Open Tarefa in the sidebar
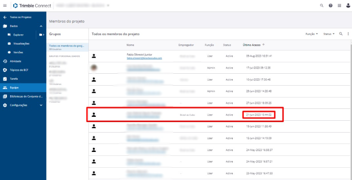This screenshot has height=180, width=352. coord(14,79)
